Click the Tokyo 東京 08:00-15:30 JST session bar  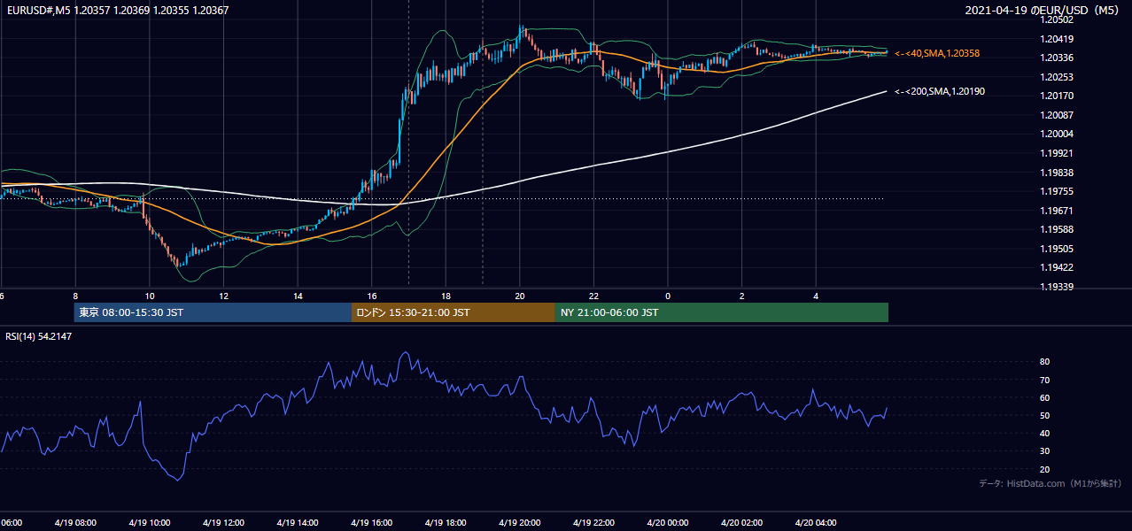point(213,312)
